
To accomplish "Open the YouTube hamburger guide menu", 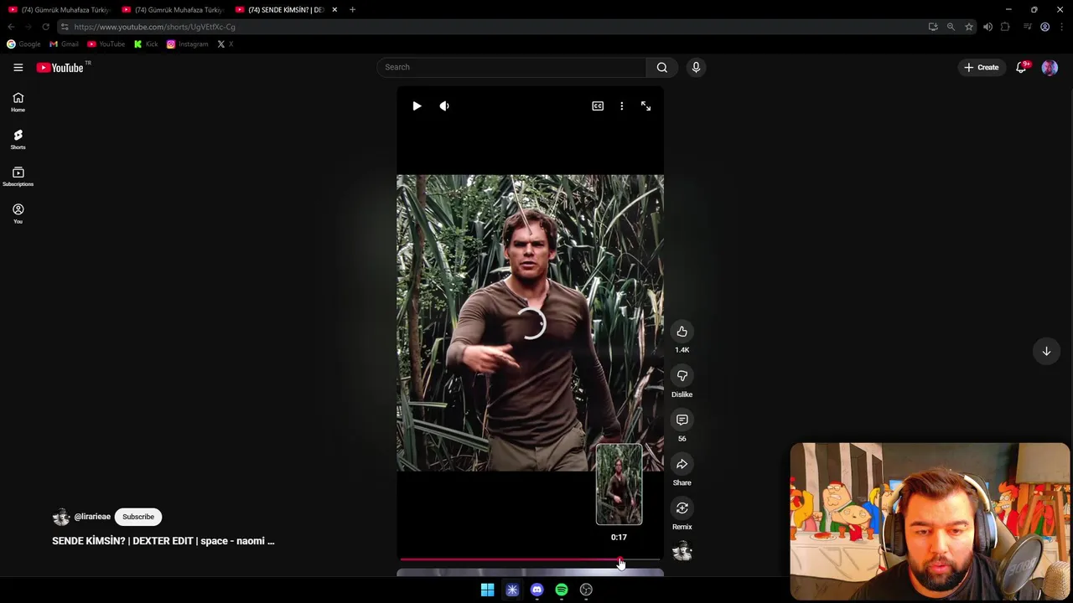I will (18, 67).
